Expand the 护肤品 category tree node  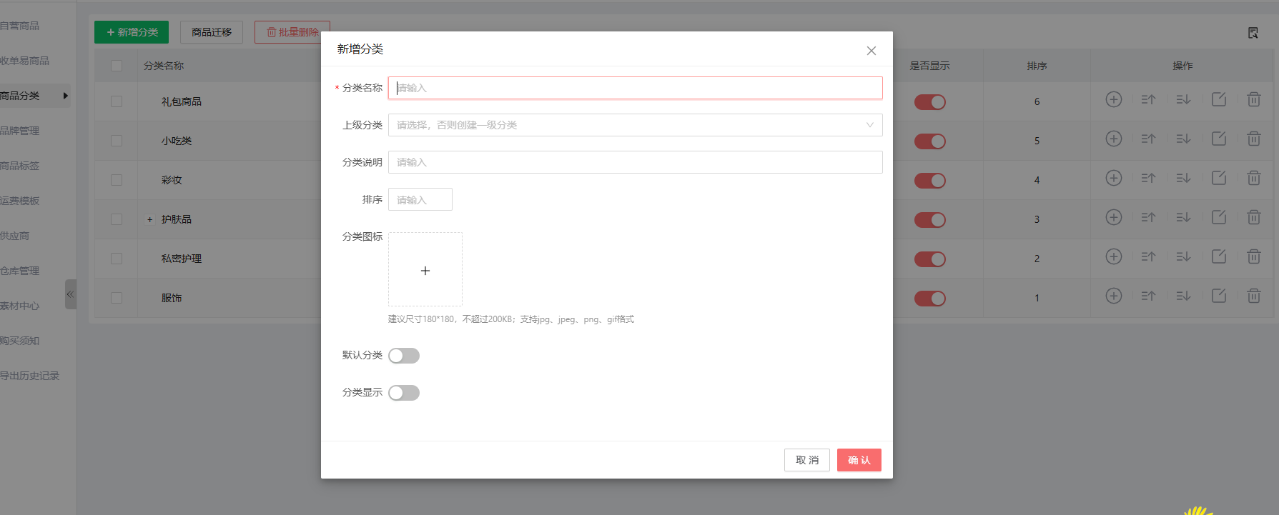point(149,219)
